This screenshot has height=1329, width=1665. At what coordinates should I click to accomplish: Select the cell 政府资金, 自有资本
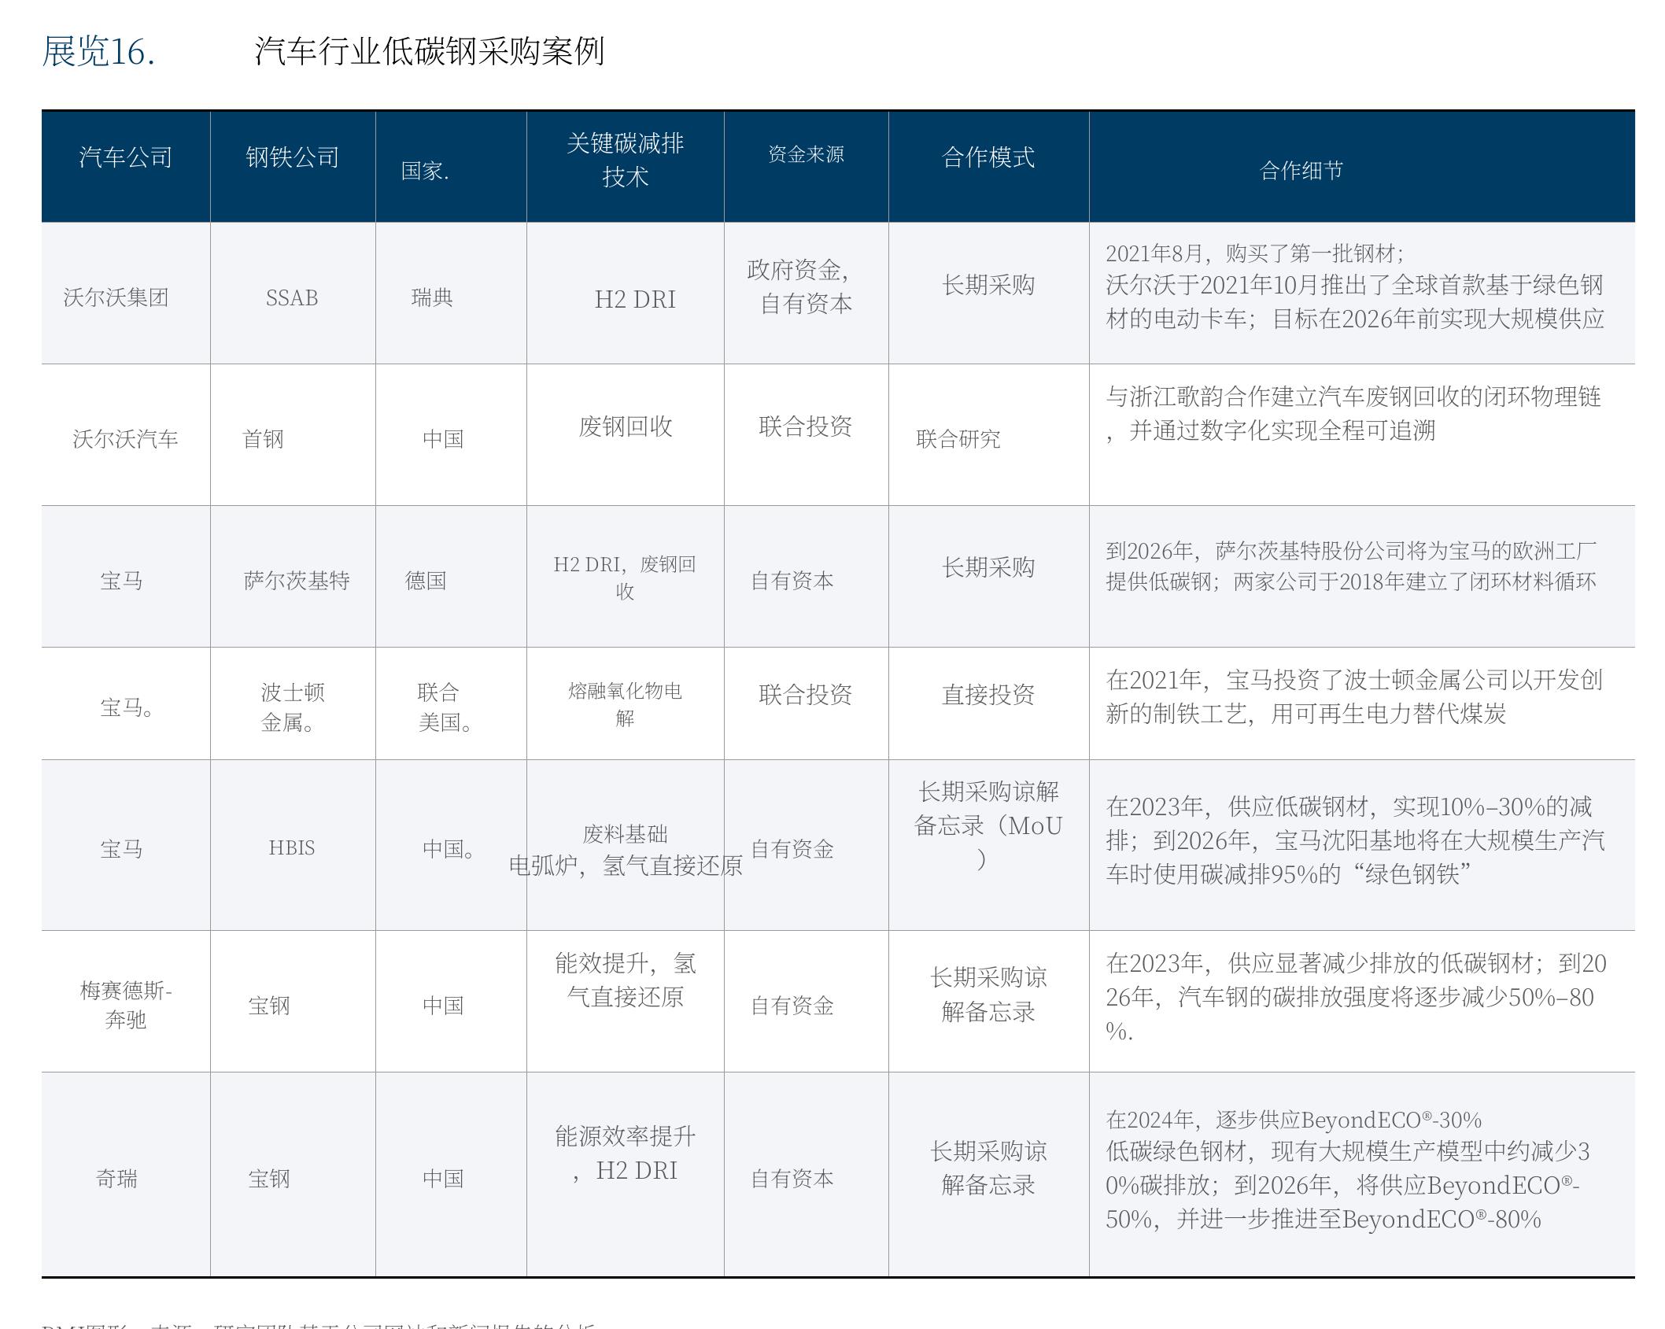pos(798,286)
